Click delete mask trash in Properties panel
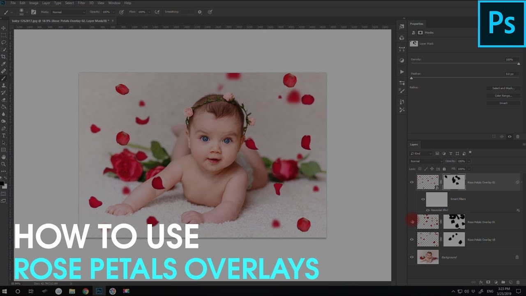The height and width of the screenshot is (296, 526). (x=518, y=136)
